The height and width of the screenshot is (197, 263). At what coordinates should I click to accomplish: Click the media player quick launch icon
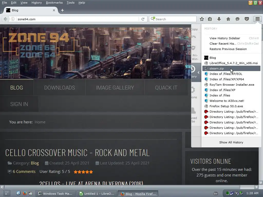coord(31,193)
